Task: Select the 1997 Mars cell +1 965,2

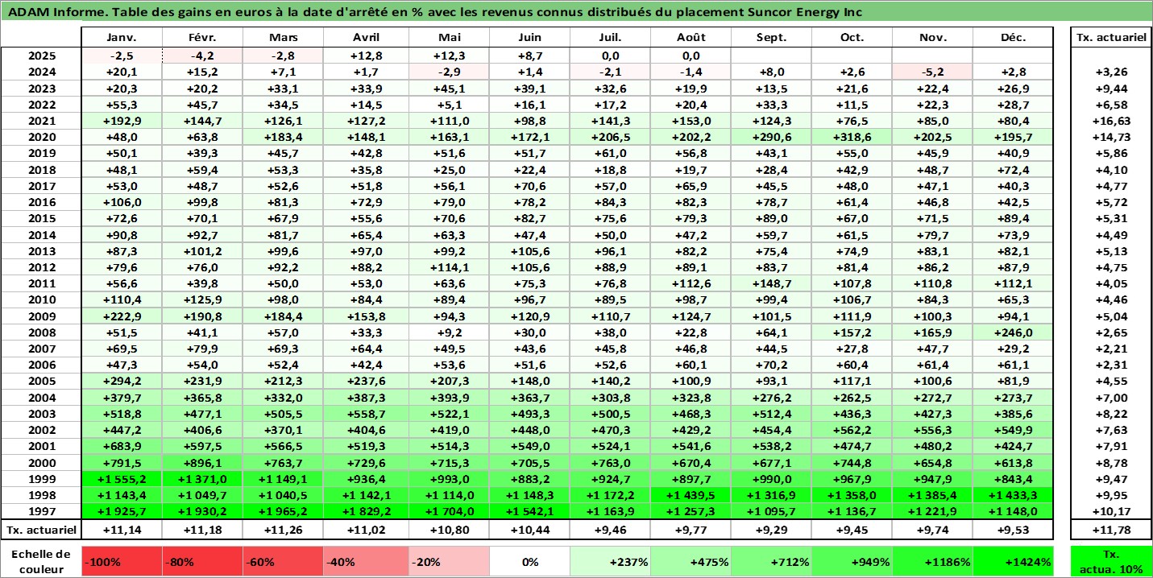Action: 284,511
